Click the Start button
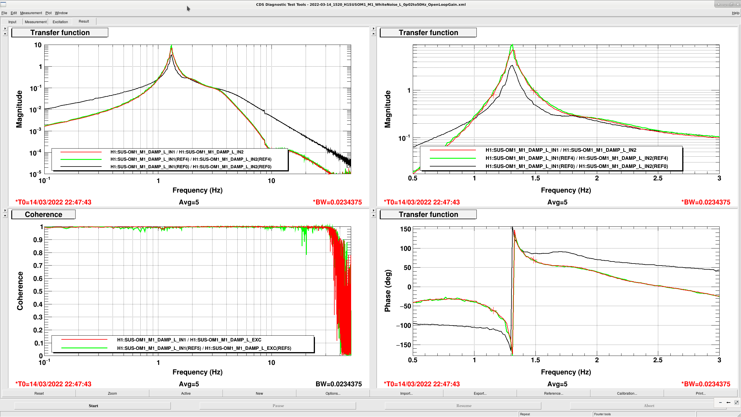 93,406
